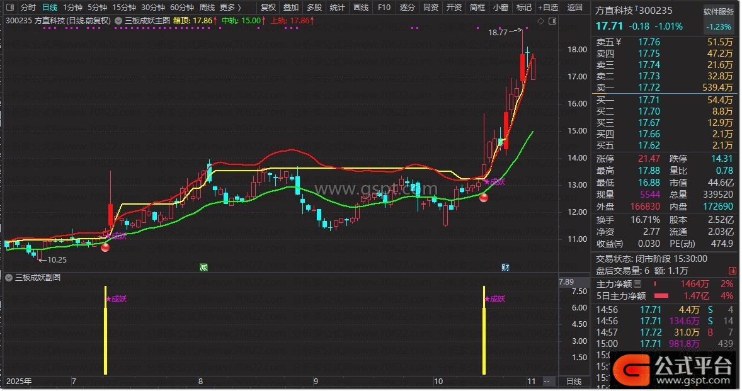Click the green 减 marker on the chart
The image size is (742, 391).
click(x=203, y=267)
